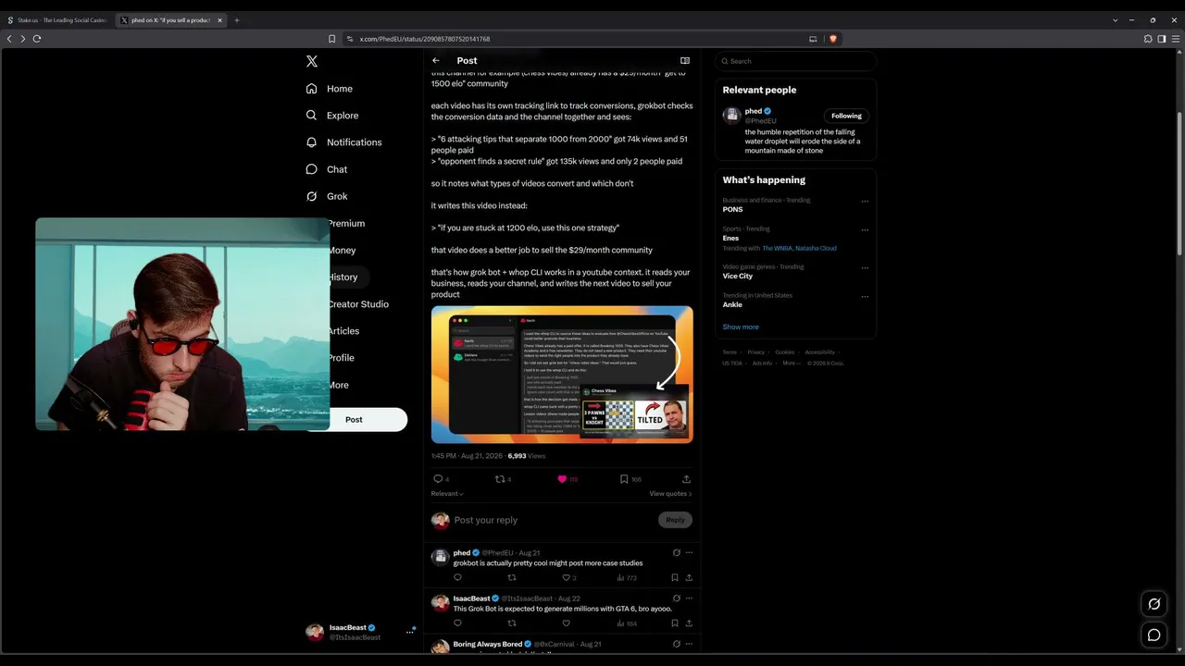Reload the page
The width and height of the screenshot is (1185, 666).
coord(37,39)
